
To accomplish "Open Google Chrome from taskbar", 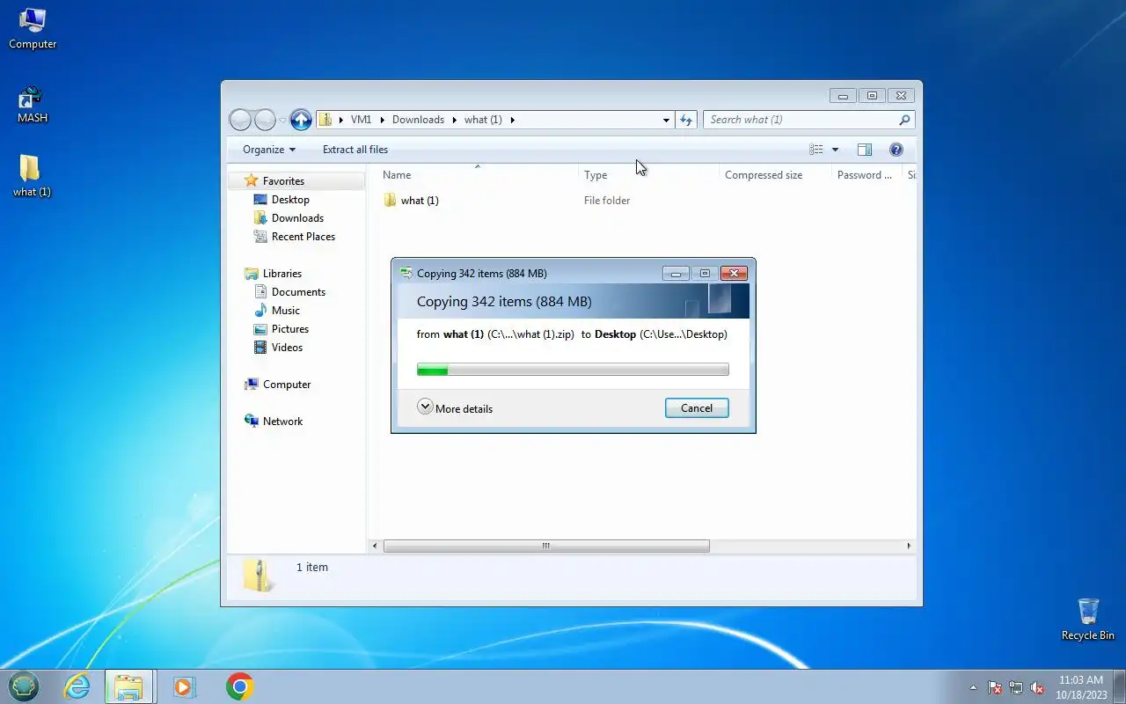I will point(239,686).
